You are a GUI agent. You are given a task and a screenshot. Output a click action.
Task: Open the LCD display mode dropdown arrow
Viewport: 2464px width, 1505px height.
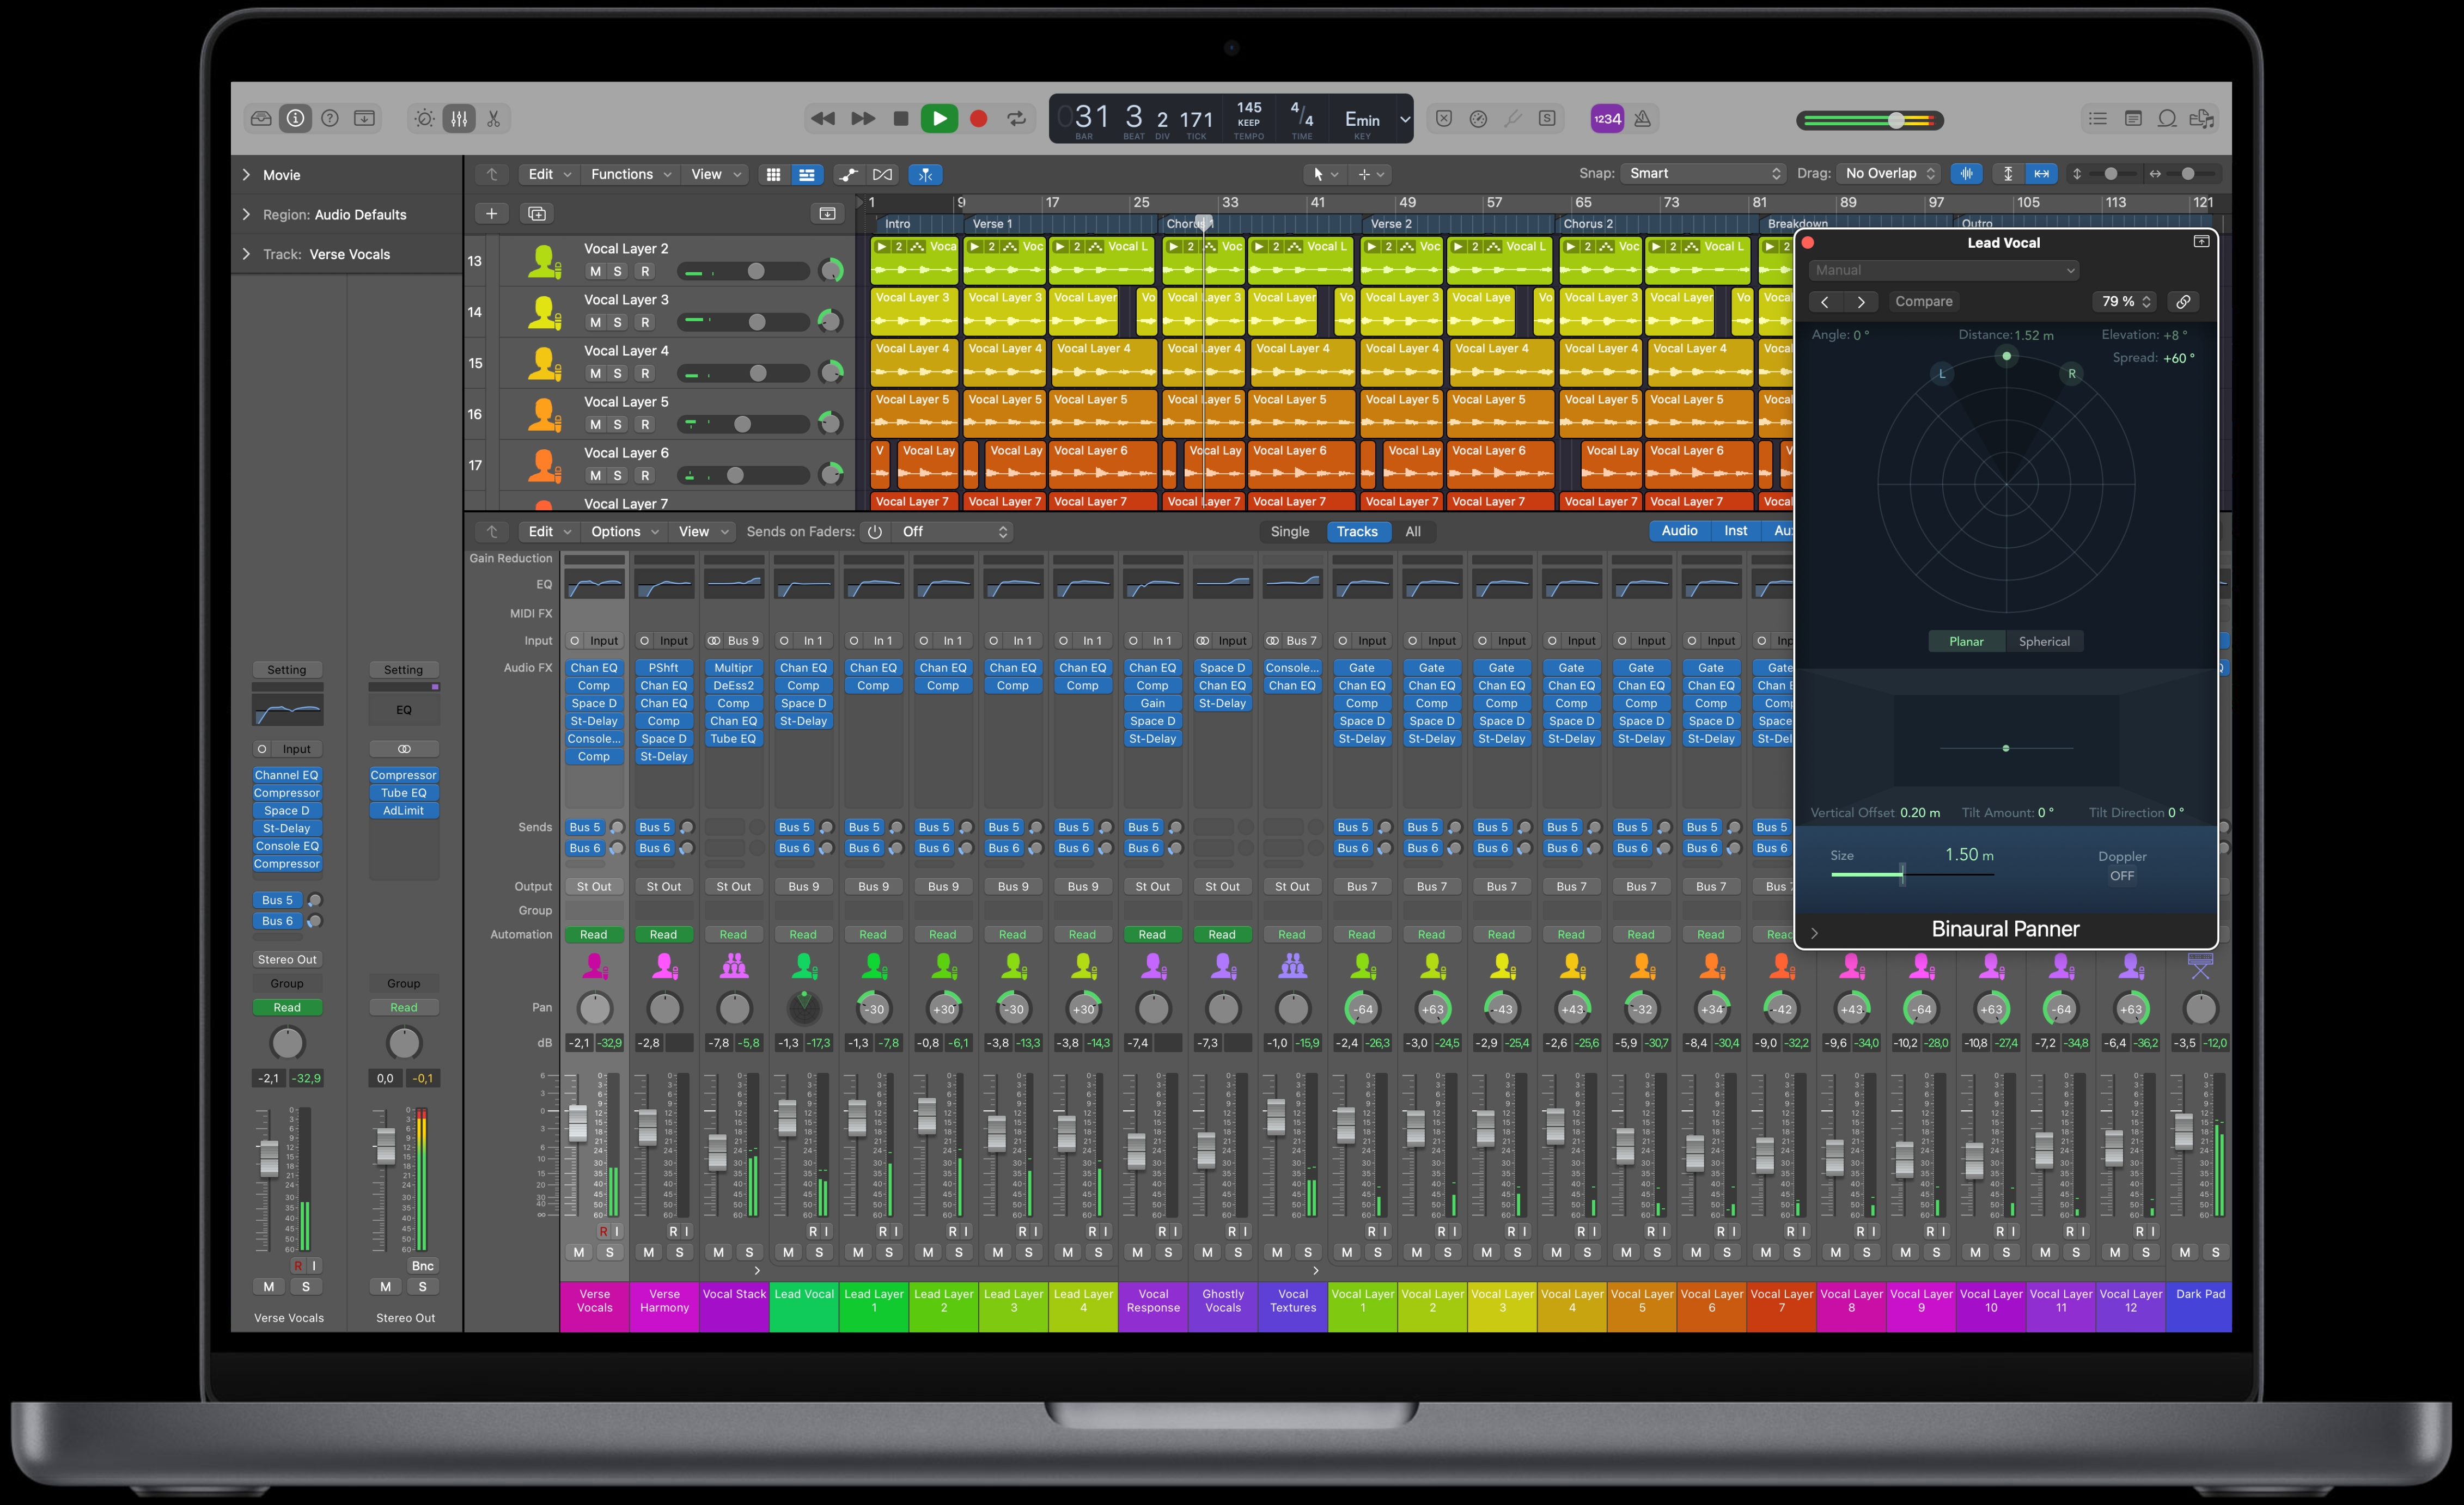[x=1404, y=119]
